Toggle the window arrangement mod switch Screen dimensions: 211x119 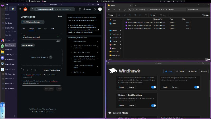[196, 87]
